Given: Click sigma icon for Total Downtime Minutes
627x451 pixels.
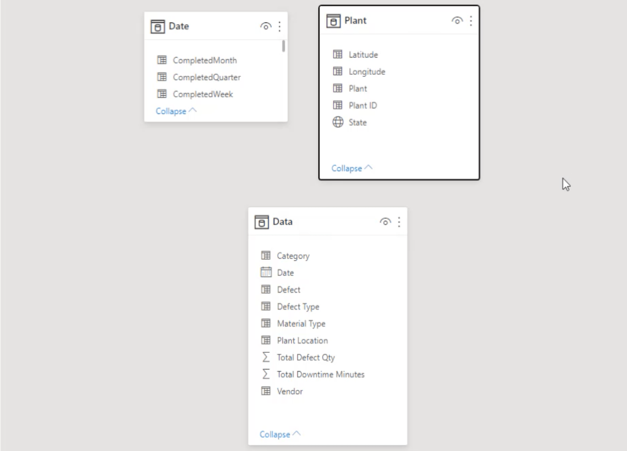Looking at the screenshot, I should coord(266,374).
